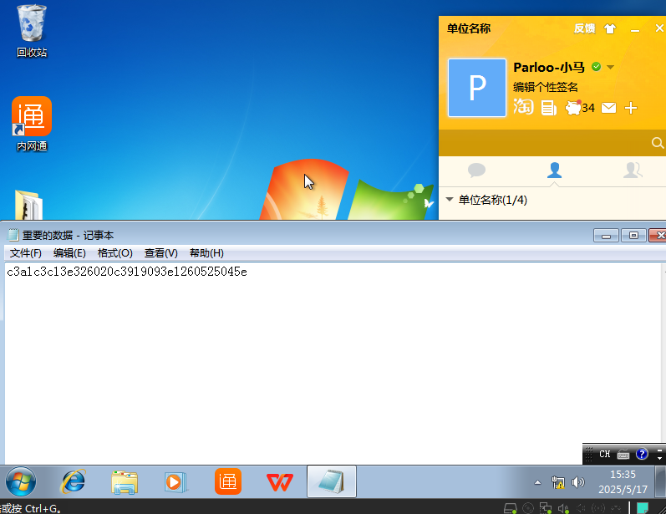This screenshot has height=514, width=666.
Task: Click the VM network adapter status icon
Action: point(546,508)
